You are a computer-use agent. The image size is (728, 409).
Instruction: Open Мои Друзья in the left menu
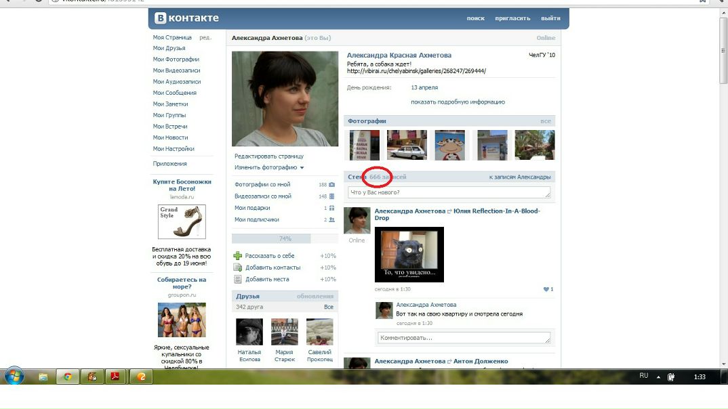169,48
